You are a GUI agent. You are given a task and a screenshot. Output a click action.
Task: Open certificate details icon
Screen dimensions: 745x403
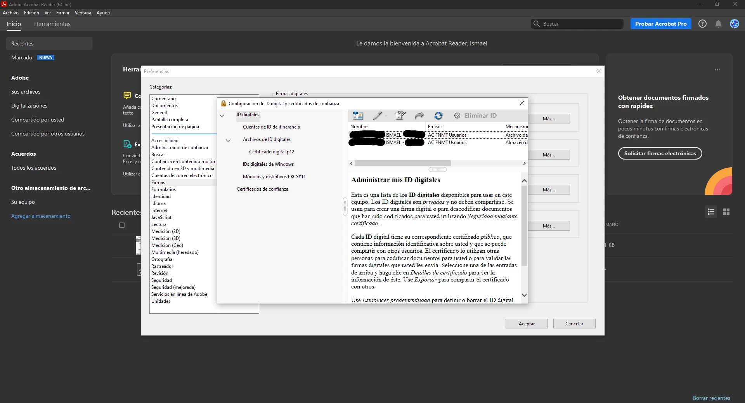pos(400,115)
